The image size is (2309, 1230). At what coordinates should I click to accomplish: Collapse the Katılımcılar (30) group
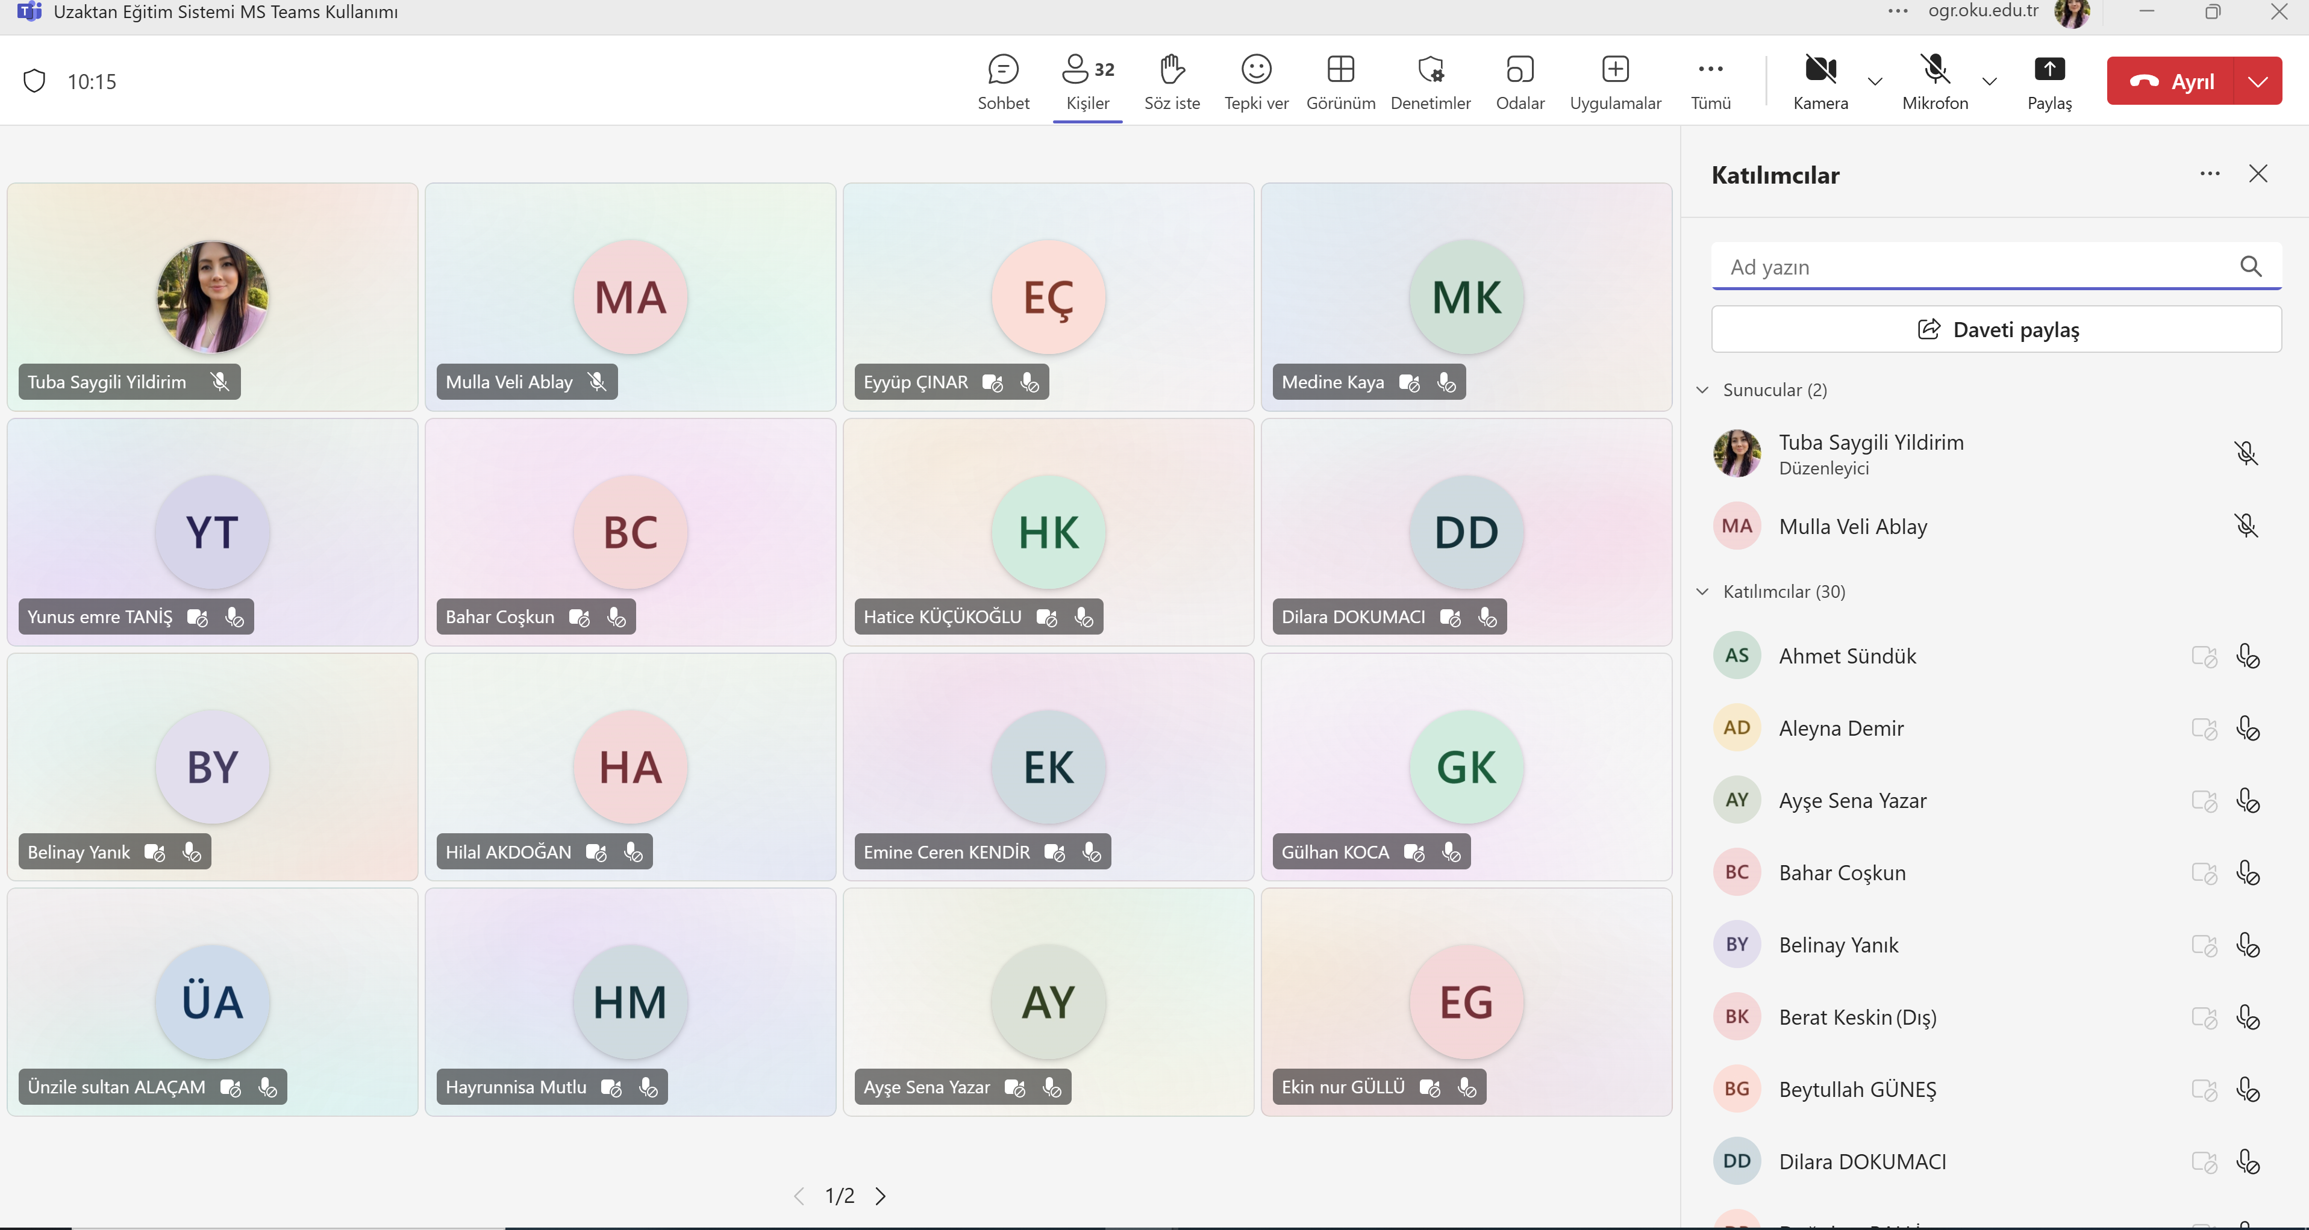tap(1702, 591)
